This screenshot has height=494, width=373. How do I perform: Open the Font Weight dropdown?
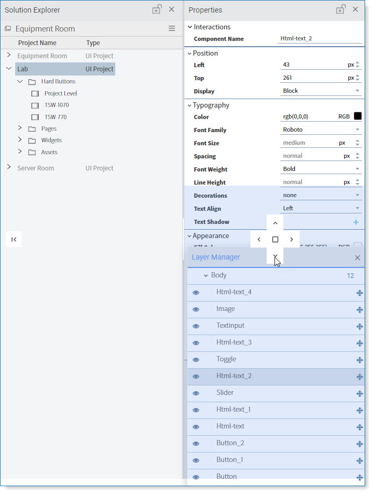pyautogui.click(x=321, y=169)
